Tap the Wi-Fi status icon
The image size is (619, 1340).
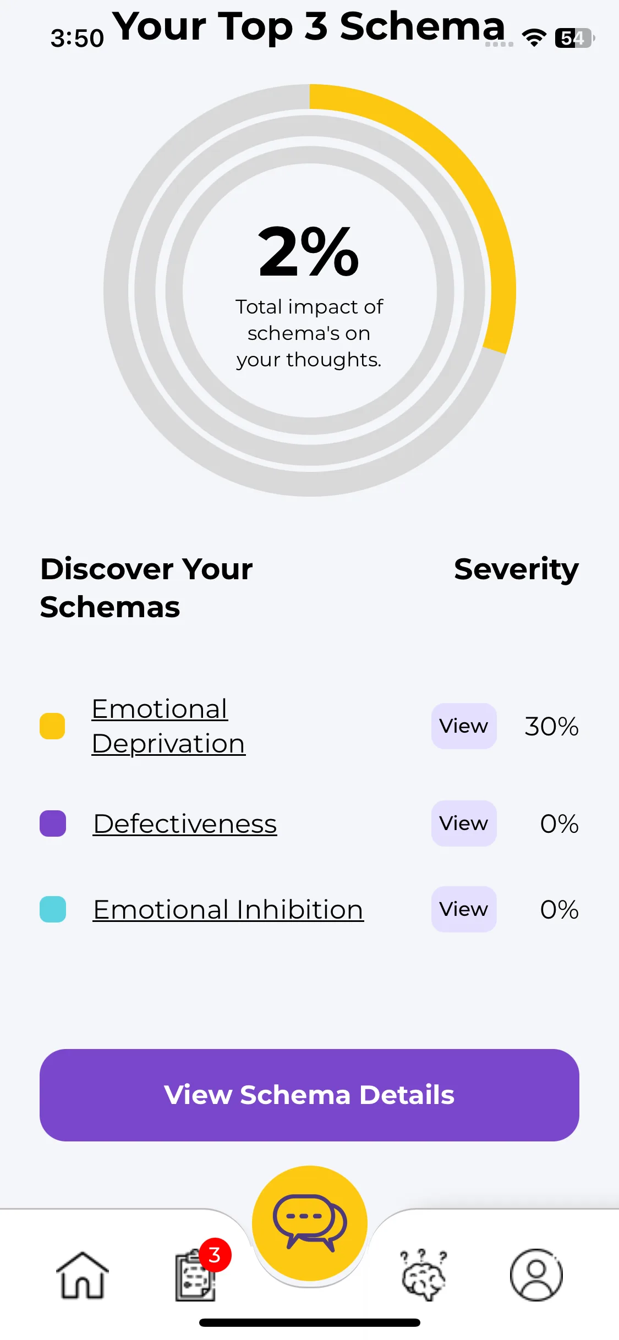click(534, 38)
